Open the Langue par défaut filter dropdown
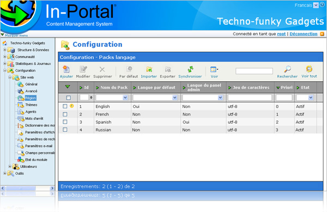Screen dimensions: 327x212 point(175,98)
